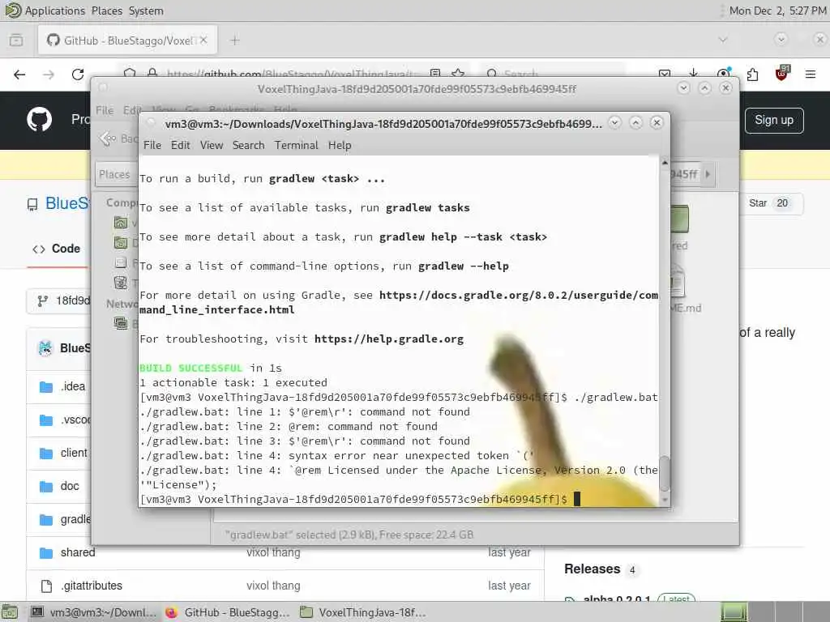Viewport: 830px width, 622px height.
Task: Click the vixol thang commit message beside shared
Action: (x=273, y=552)
